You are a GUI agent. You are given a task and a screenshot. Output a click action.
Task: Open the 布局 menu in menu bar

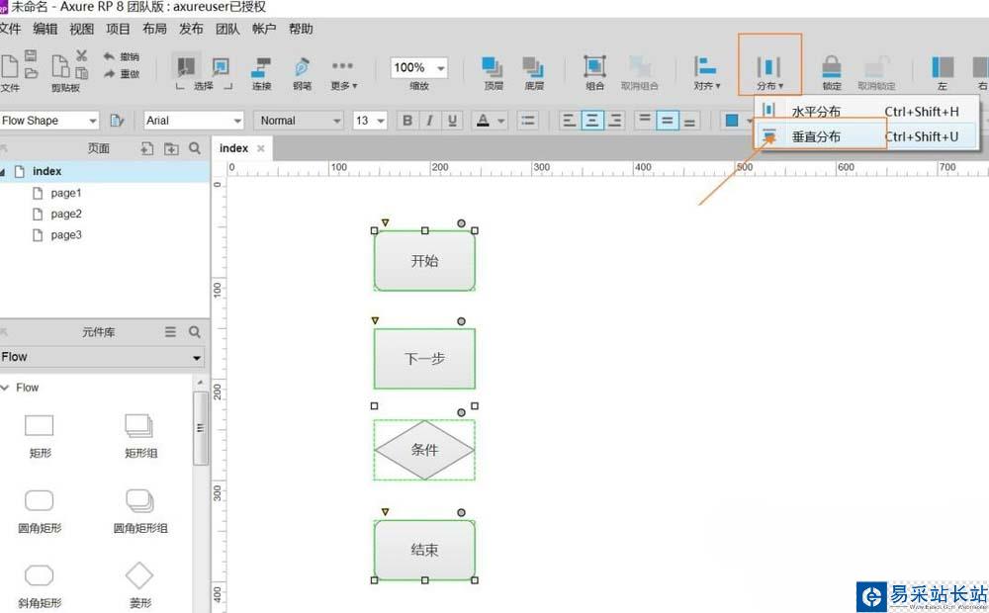(x=154, y=29)
